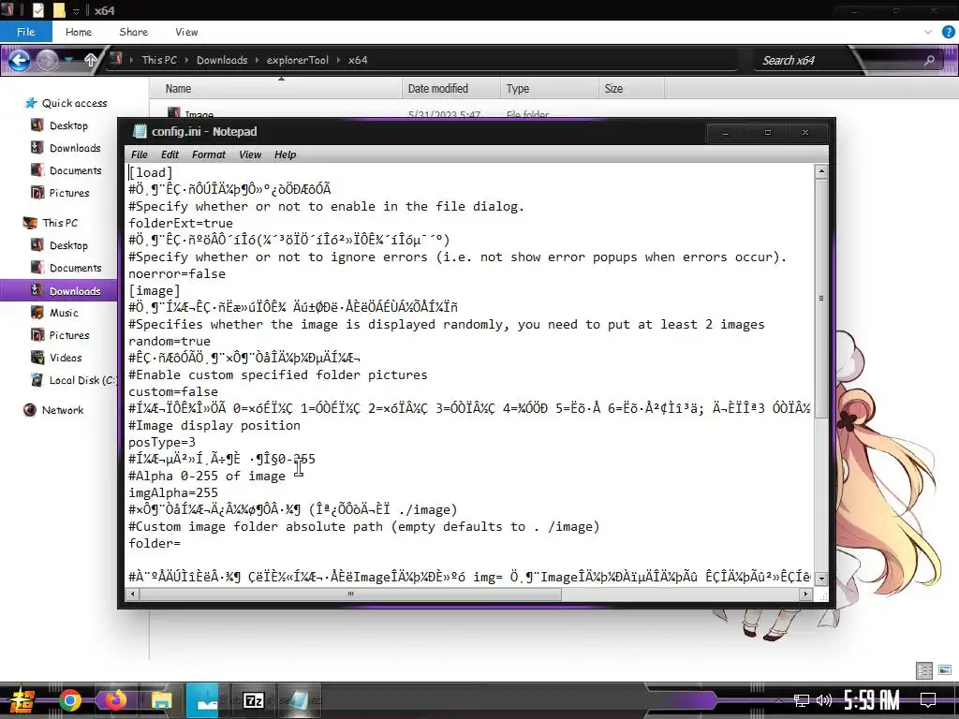The image size is (959, 719).
Task: Expand the ribbon with the chevron
Action: (928, 32)
